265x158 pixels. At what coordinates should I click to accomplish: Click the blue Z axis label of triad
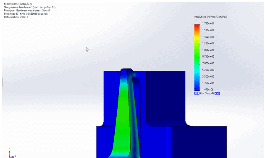click(x=15, y=156)
